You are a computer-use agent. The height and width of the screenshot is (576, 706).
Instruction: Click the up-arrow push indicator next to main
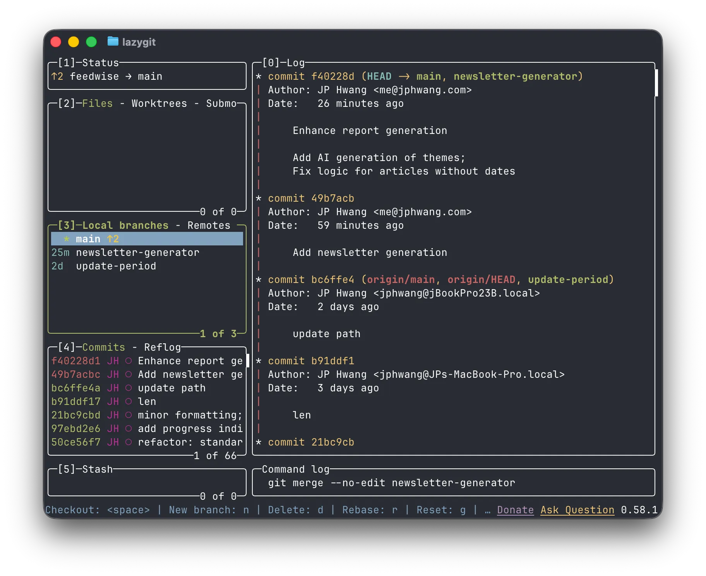112,238
